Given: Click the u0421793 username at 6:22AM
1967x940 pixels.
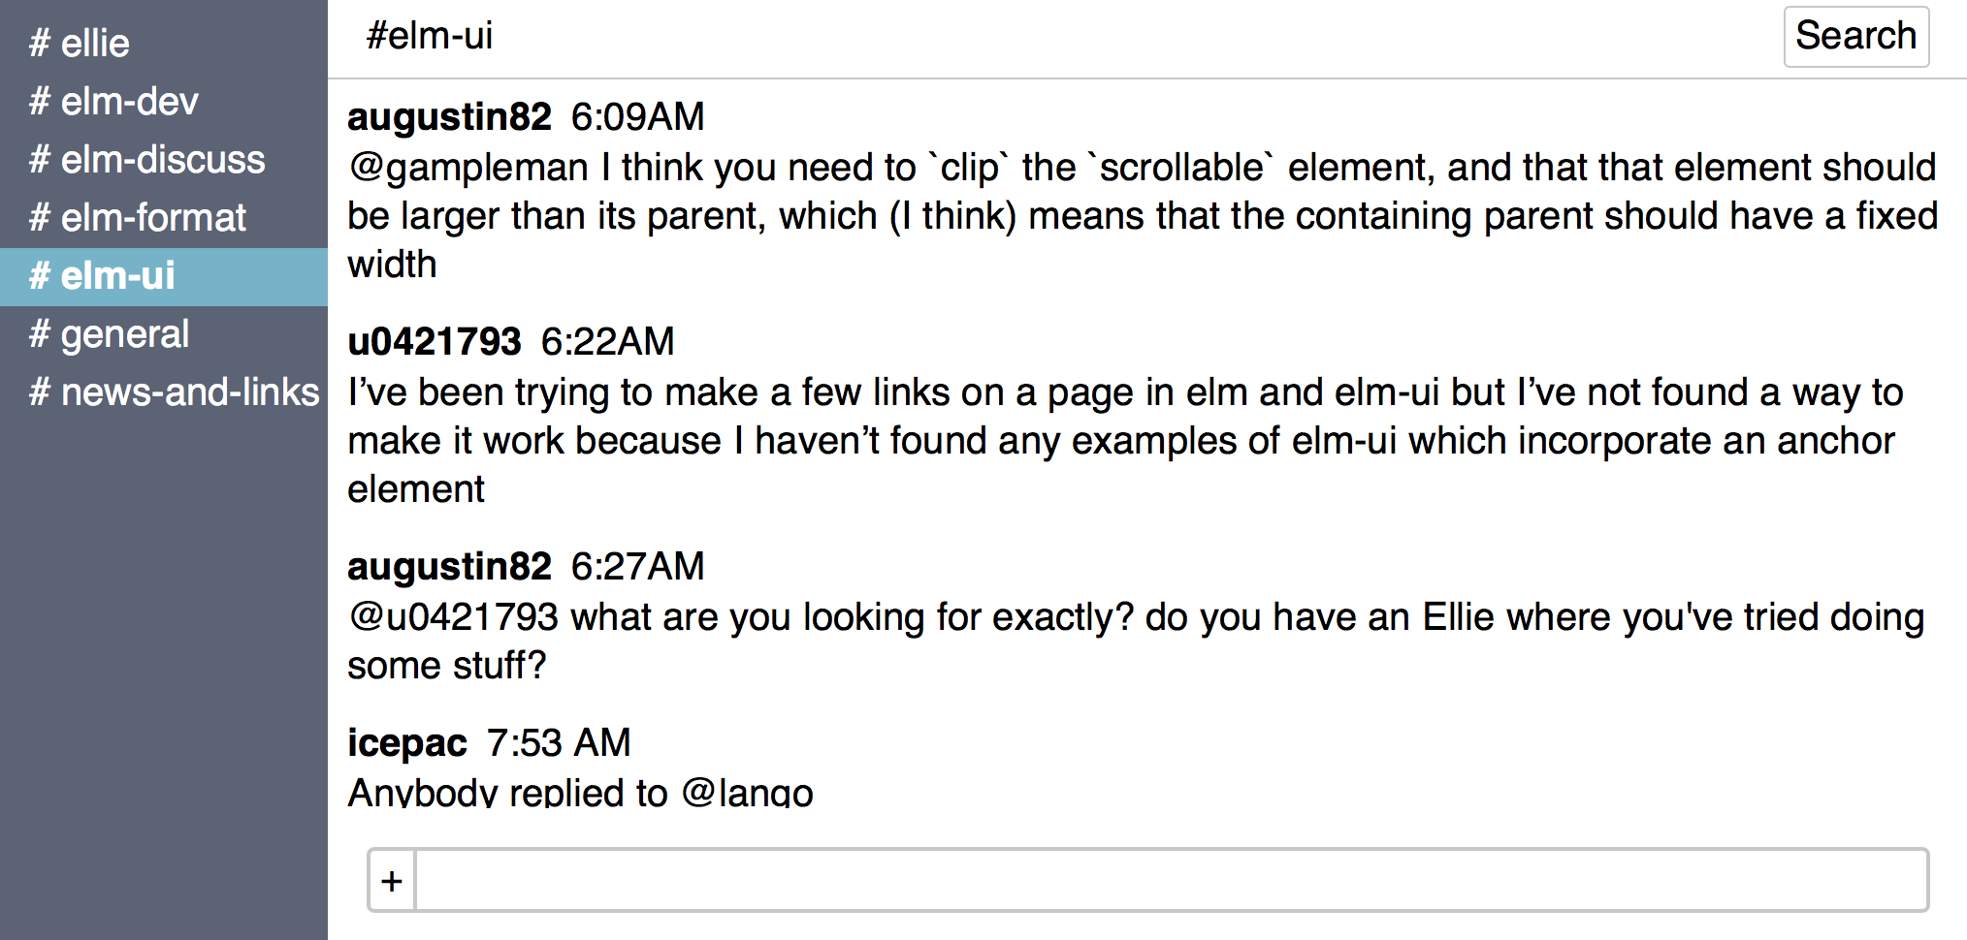Looking at the screenshot, I should coord(435,342).
